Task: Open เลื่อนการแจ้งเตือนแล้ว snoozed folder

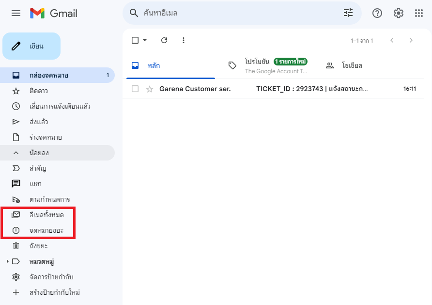Action: point(57,106)
